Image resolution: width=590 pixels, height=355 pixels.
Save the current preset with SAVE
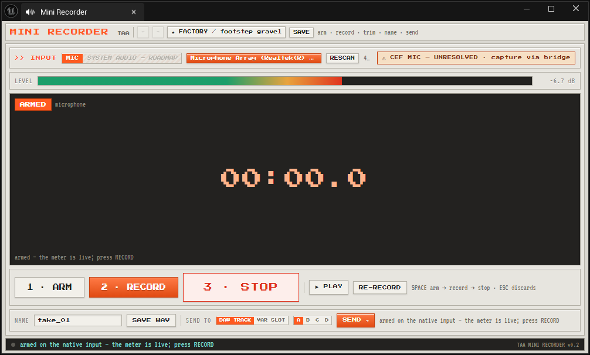(301, 32)
